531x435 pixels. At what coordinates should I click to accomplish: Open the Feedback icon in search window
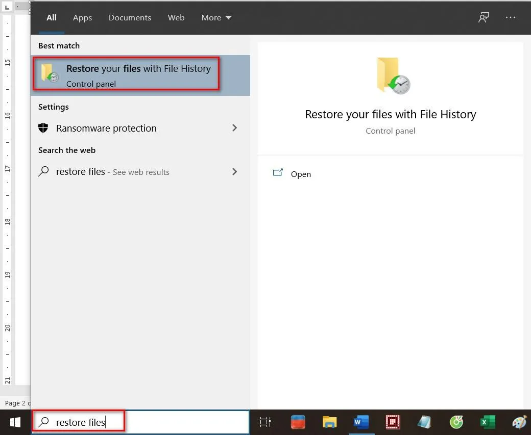tap(484, 17)
